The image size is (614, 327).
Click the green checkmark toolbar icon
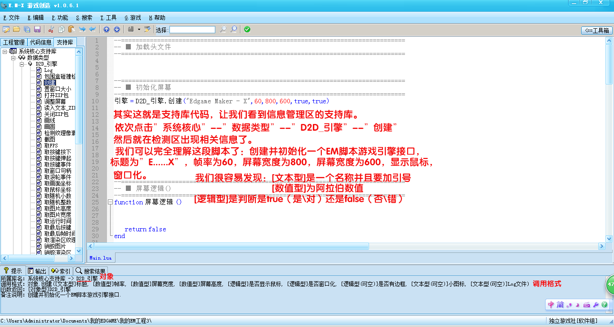[247, 30]
